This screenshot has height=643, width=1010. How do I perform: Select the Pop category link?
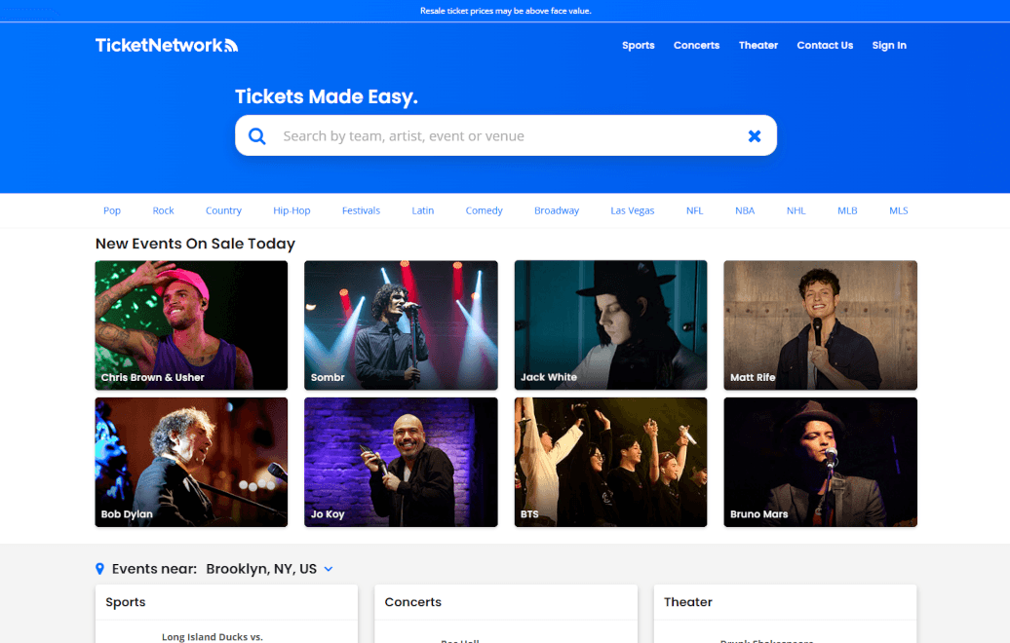coord(112,210)
